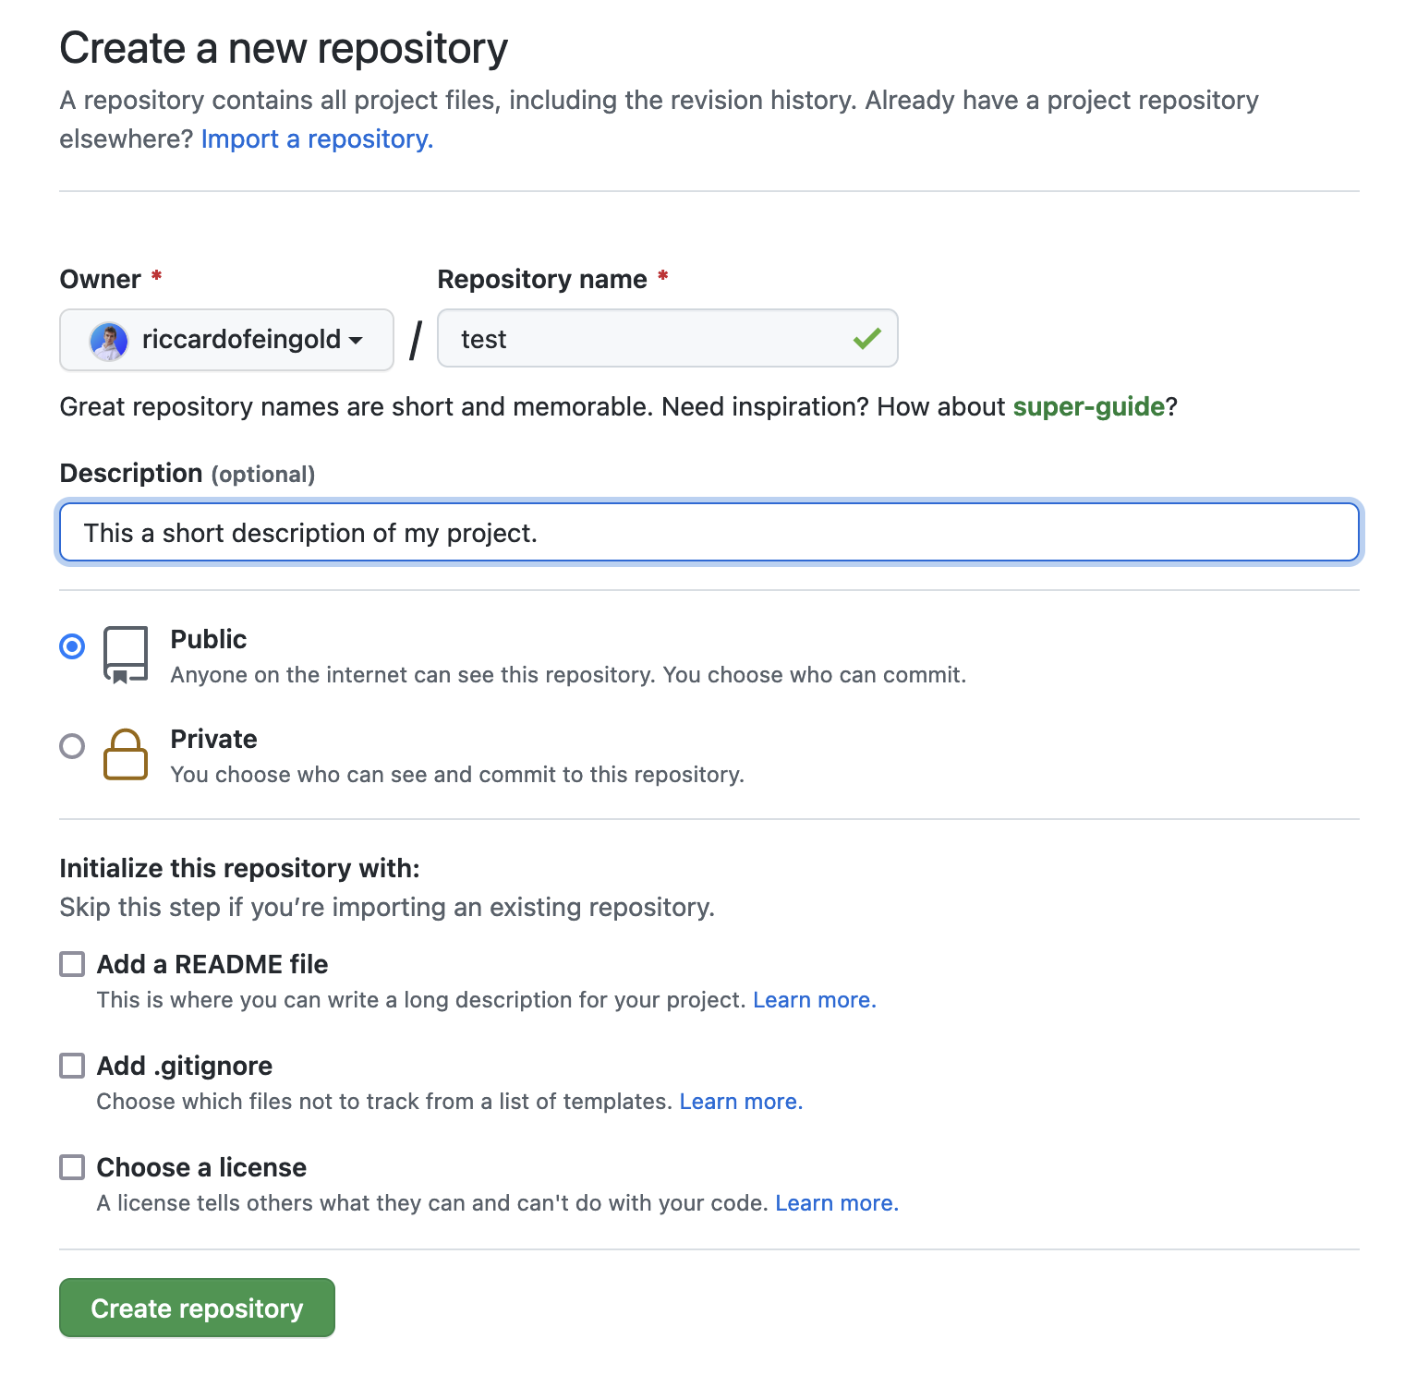This screenshot has width=1417, height=1387.
Task: Click the owner avatar image
Action: 108,341
